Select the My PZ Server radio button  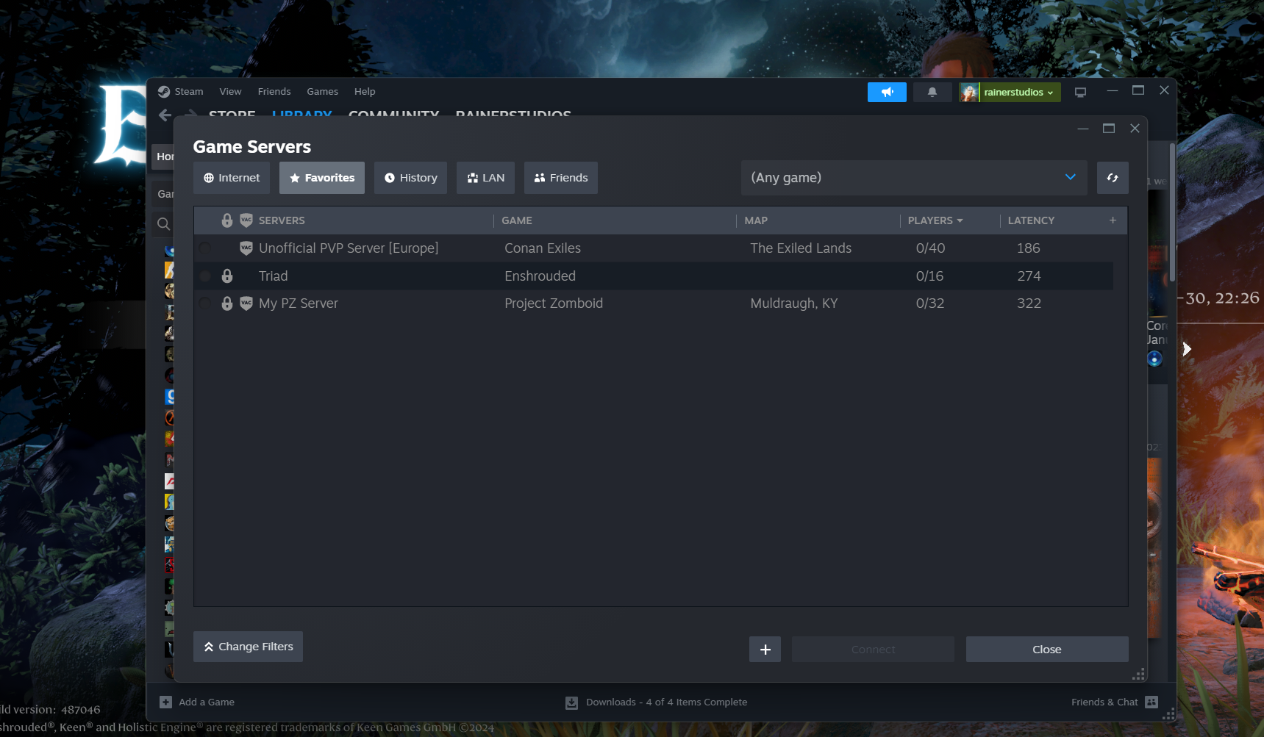click(204, 303)
